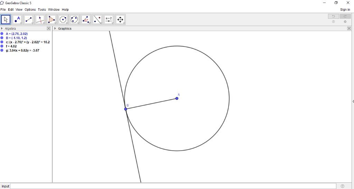This screenshot has height=189, width=354.
Task: Select the Point tool
Action: (x=17, y=20)
